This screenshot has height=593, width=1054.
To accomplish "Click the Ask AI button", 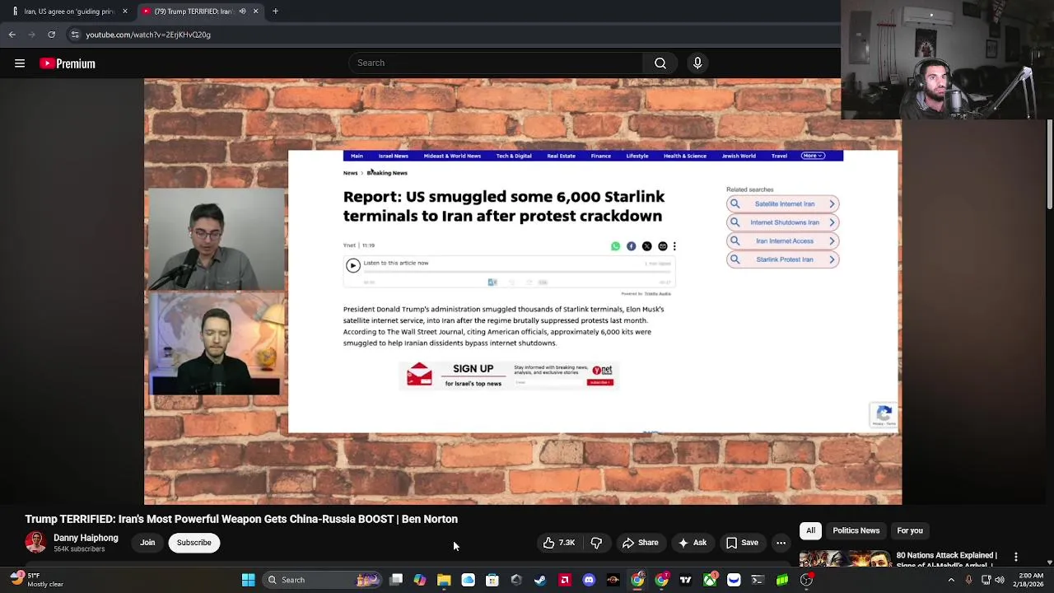I will [x=692, y=543].
